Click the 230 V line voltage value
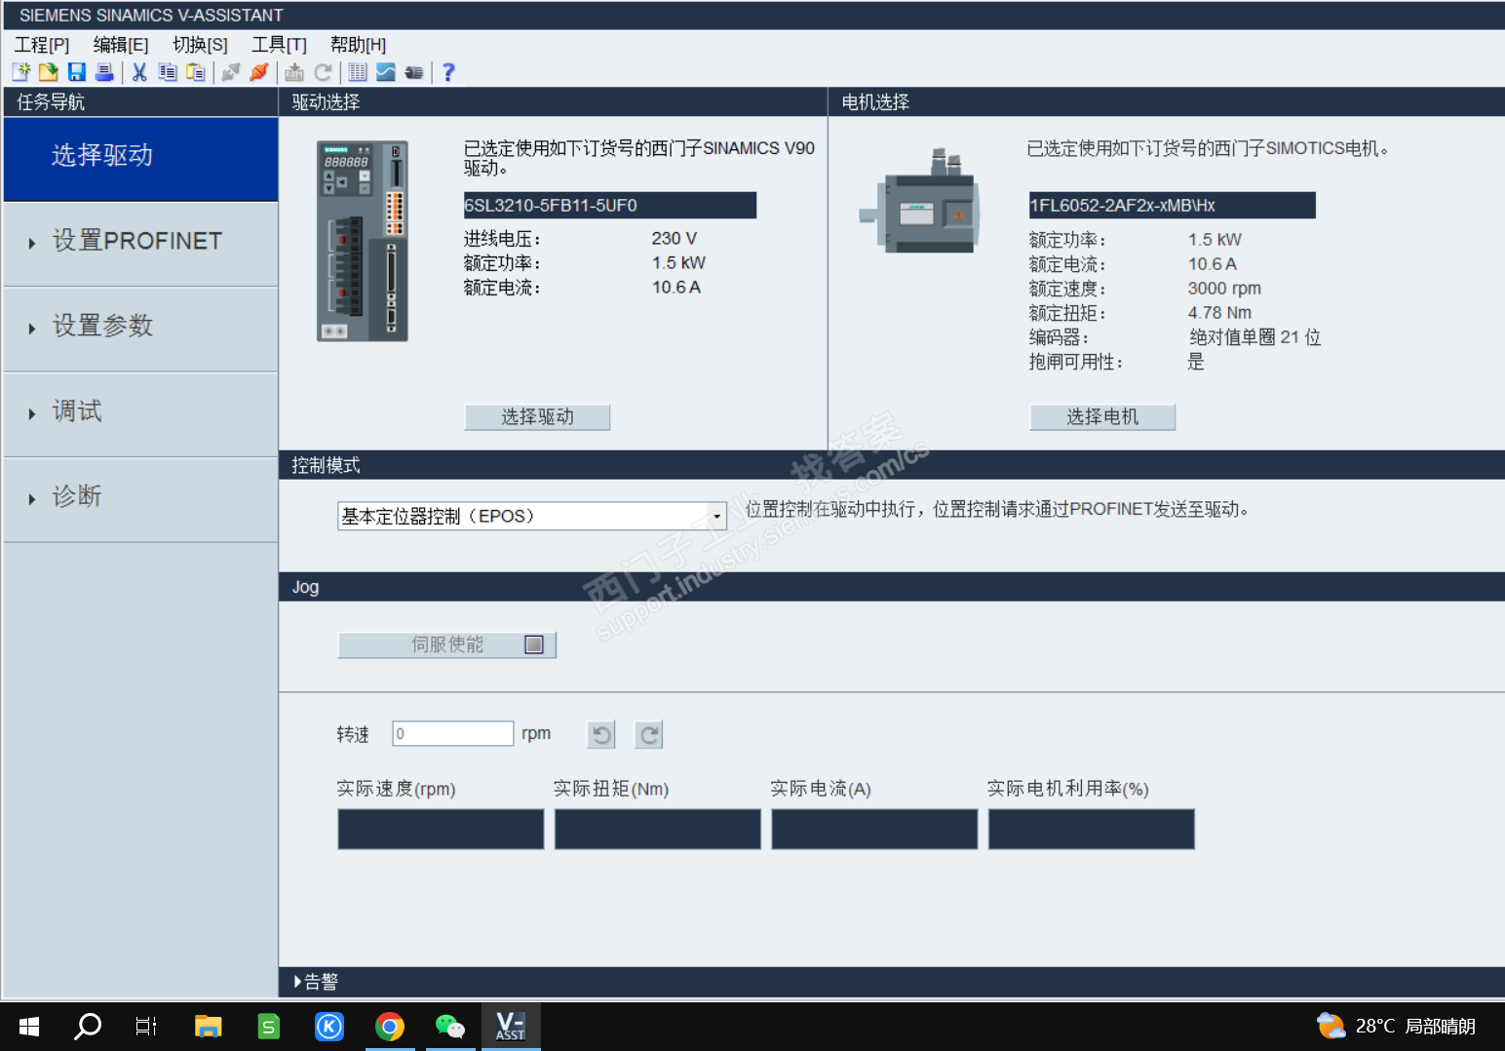 pos(675,239)
